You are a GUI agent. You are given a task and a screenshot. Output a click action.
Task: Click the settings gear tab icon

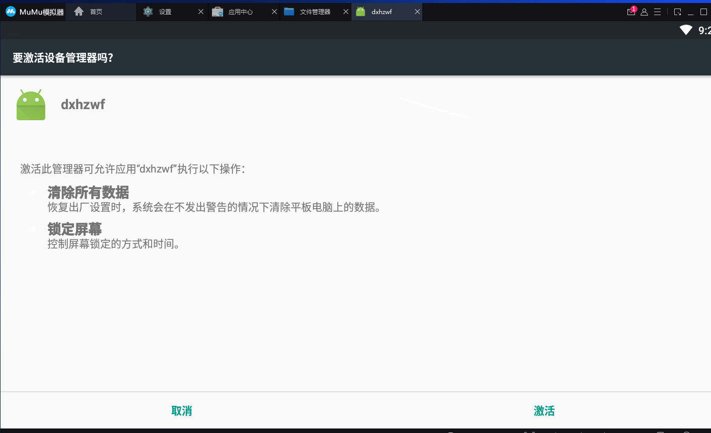pyautogui.click(x=148, y=12)
